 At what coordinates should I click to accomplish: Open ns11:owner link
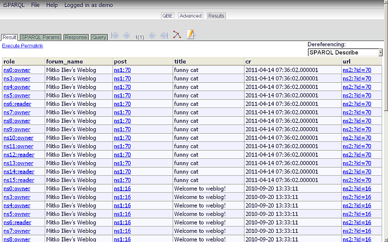click(18, 147)
